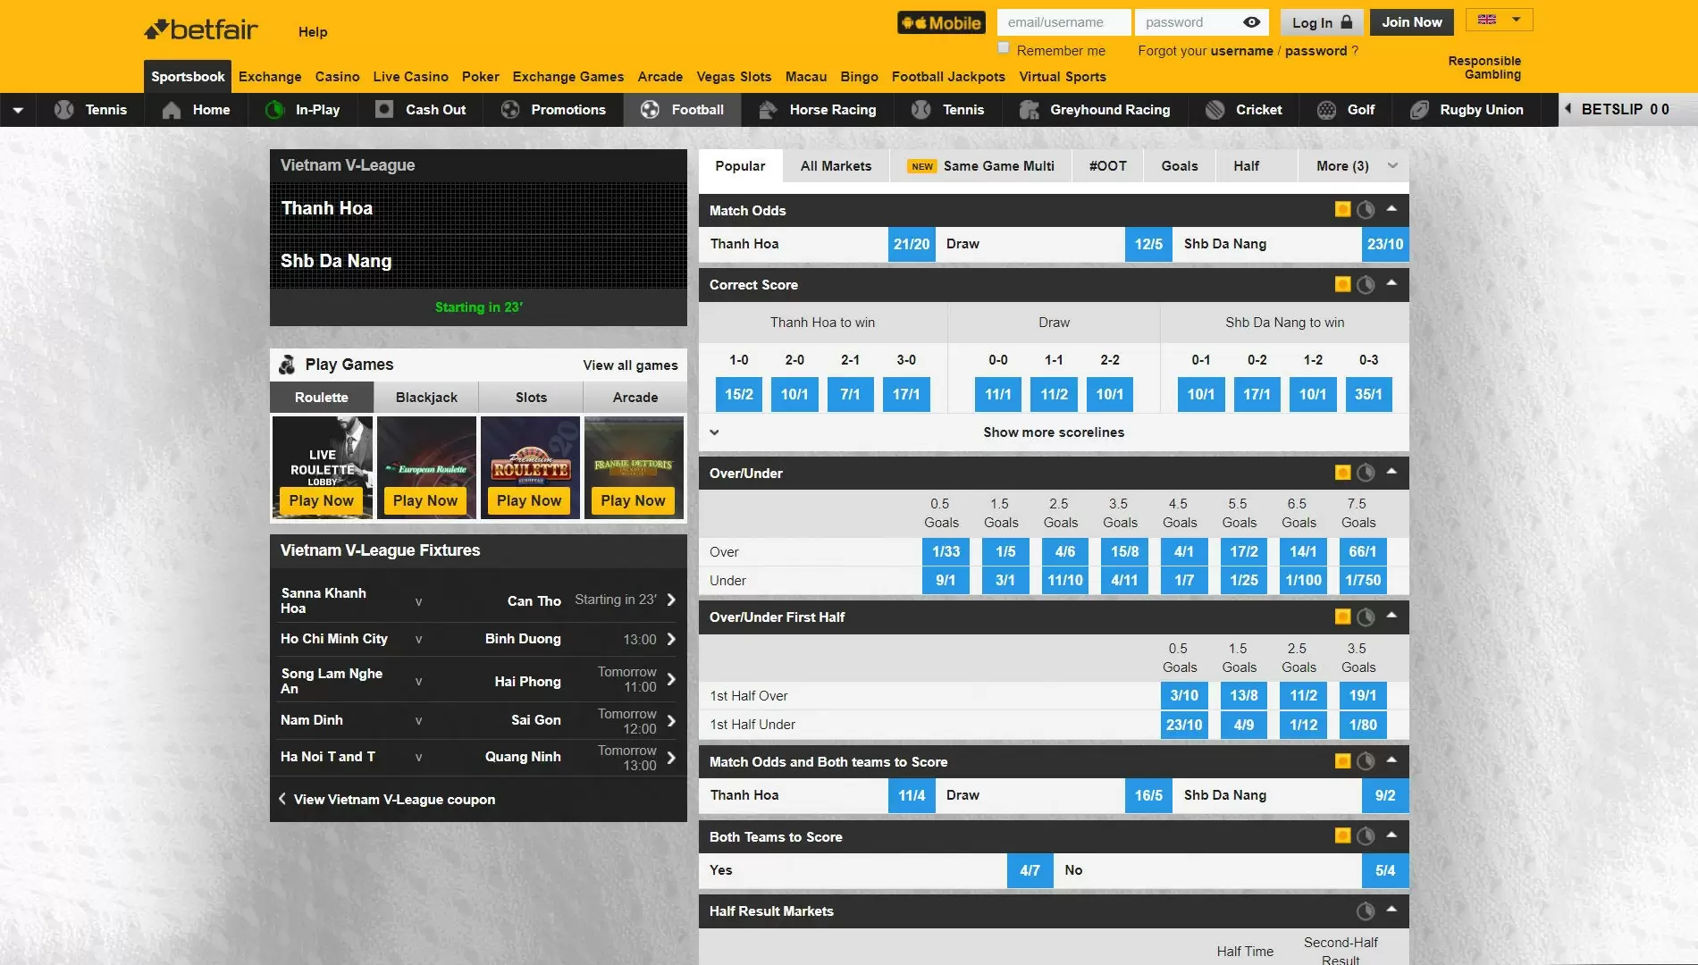Open Responsible Gambling link
1698x965 pixels.
pyautogui.click(x=1484, y=67)
